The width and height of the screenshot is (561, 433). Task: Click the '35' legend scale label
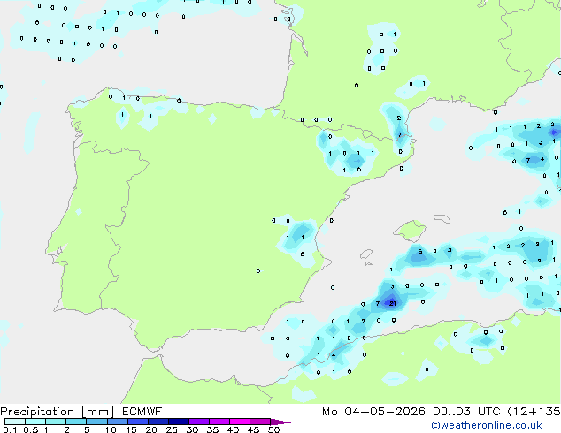[212, 429]
